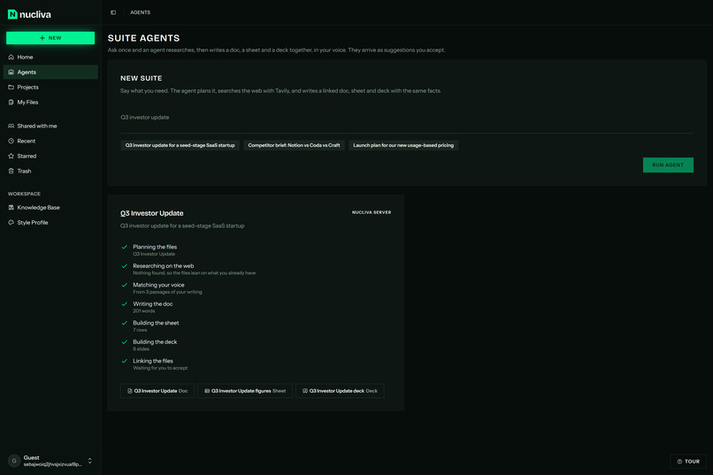Open Starred items
Image resolution: width=713 pixels, height=475 pixels.
(50, 156)
